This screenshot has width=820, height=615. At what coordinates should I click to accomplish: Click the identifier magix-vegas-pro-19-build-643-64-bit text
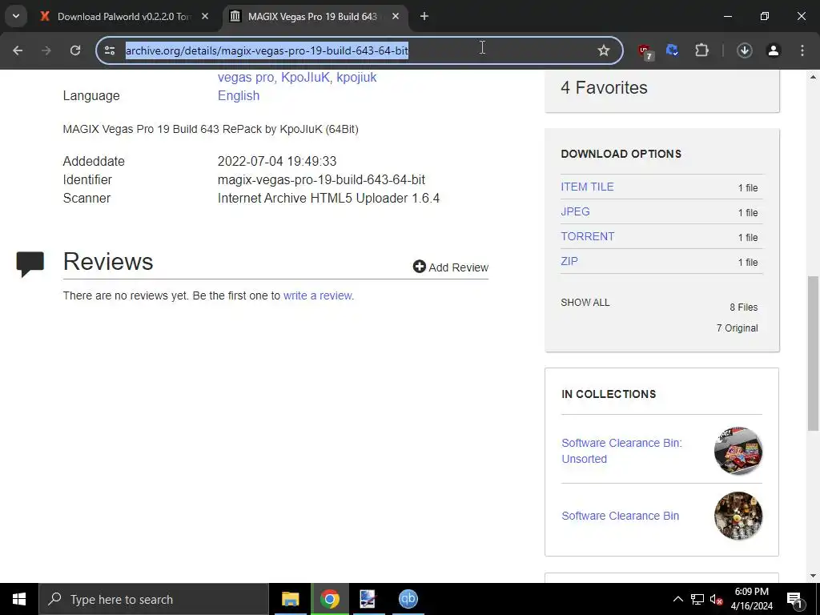tap(321, 179)
